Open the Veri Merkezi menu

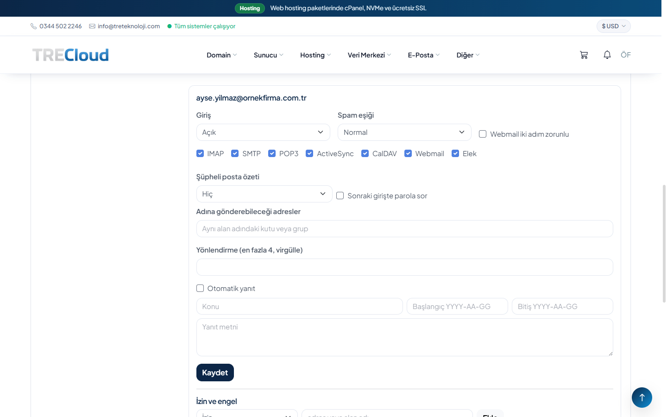pos(370,55)
